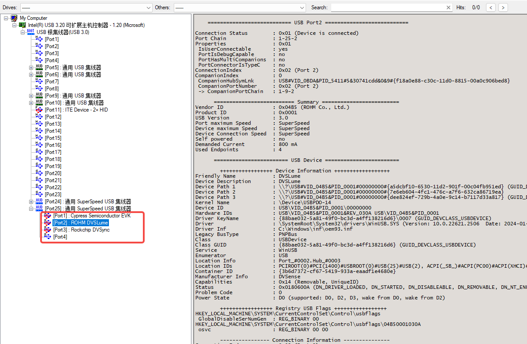Expand the Port6 USB hub node
The image size is (527, 344).
[31, 75]
